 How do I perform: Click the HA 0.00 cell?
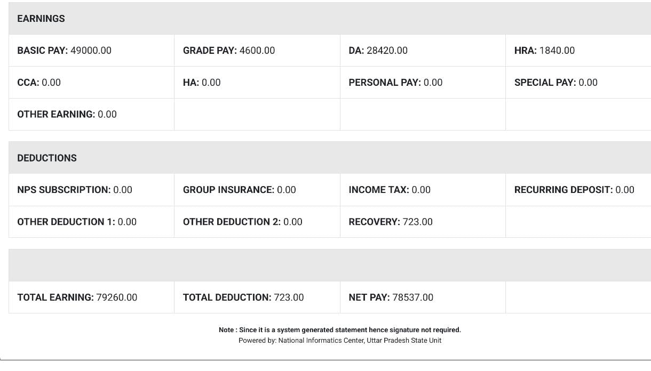(202, 83)
